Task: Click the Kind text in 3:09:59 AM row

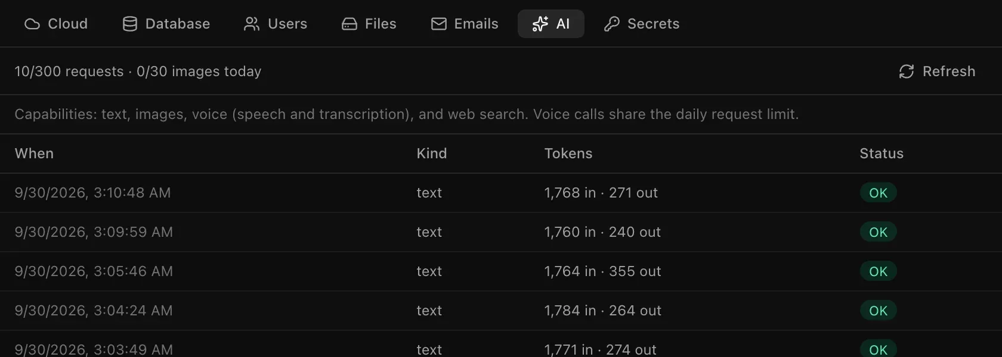Action: click(x=429, y=232)
